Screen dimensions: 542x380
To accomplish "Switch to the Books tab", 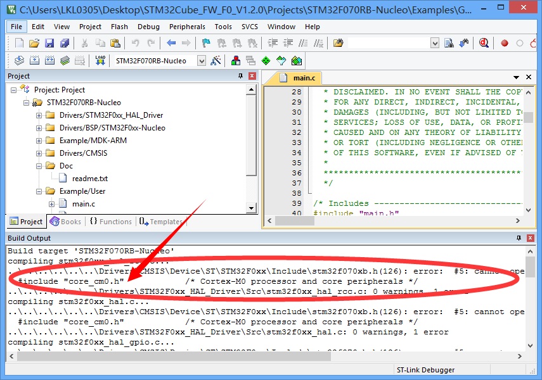I will tap(66, 222).
